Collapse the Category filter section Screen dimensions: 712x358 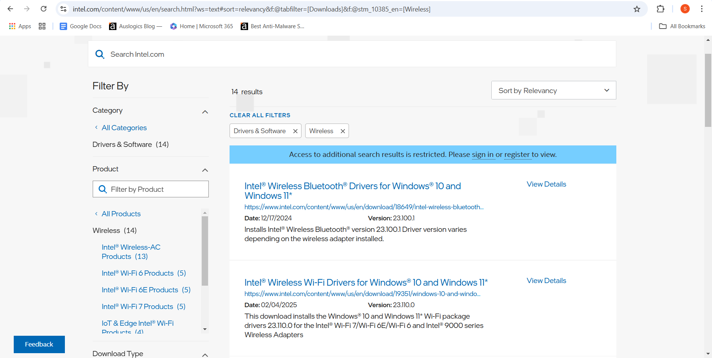(x=205, y=112)
